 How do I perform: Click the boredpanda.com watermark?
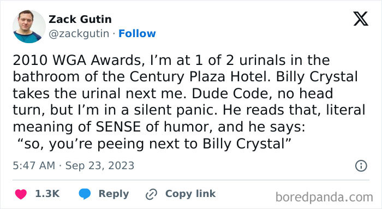324,197
